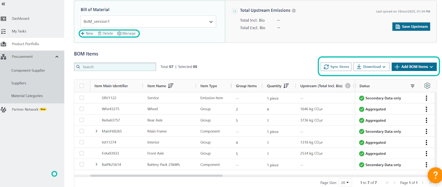Open table column settings gear icon

coord(427,86)
